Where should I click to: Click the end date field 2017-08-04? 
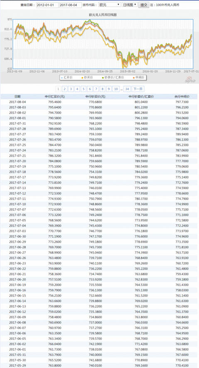[x=70, y=5]
